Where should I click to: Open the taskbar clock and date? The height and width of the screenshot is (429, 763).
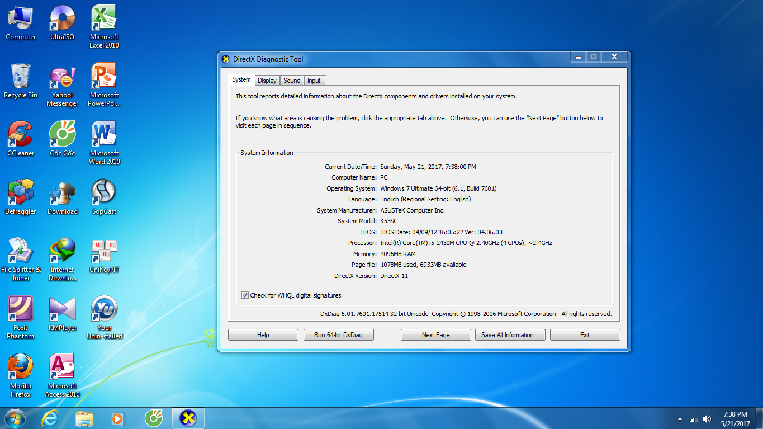coord(735,419)
